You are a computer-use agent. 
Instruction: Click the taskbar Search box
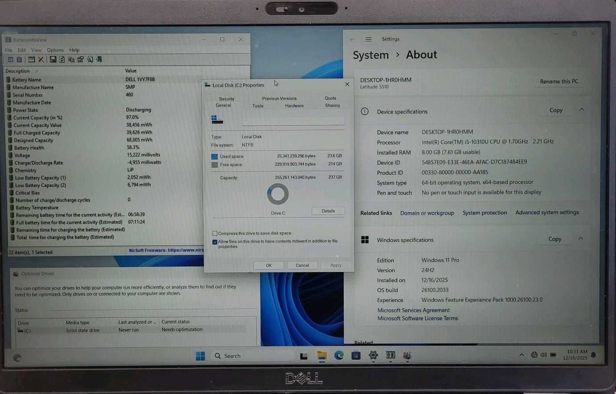pyautogui.click(x=252, y=356)
